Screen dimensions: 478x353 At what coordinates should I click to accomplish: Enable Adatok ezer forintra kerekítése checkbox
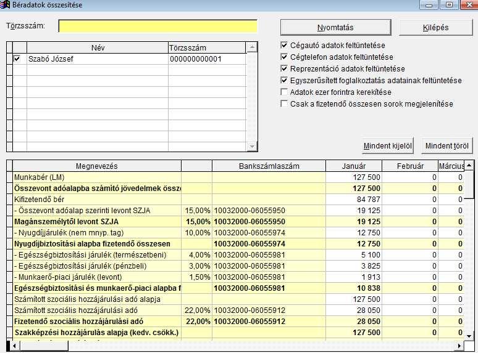pos(284,92)
